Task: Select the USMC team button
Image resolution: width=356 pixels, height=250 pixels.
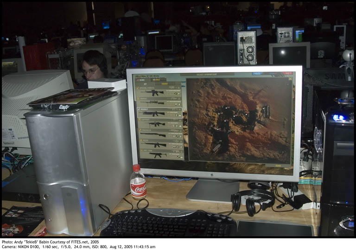Action: click(142, 80)
